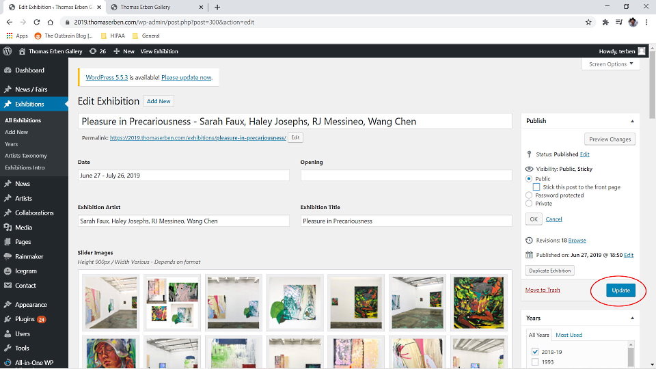
Task: Click OK under visibility options
Action: point(534,219)
